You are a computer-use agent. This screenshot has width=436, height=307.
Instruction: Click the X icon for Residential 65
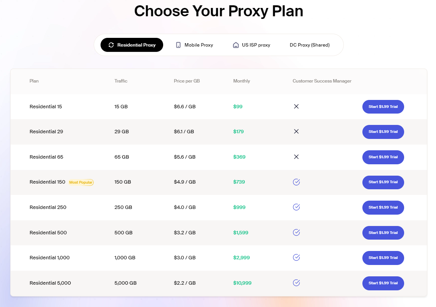(x=296, y=157)
